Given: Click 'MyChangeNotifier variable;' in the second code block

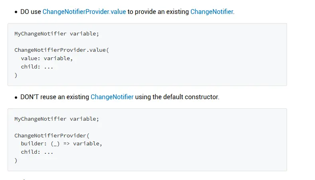Looking at the screenshot, I should (x=57, y=119).
